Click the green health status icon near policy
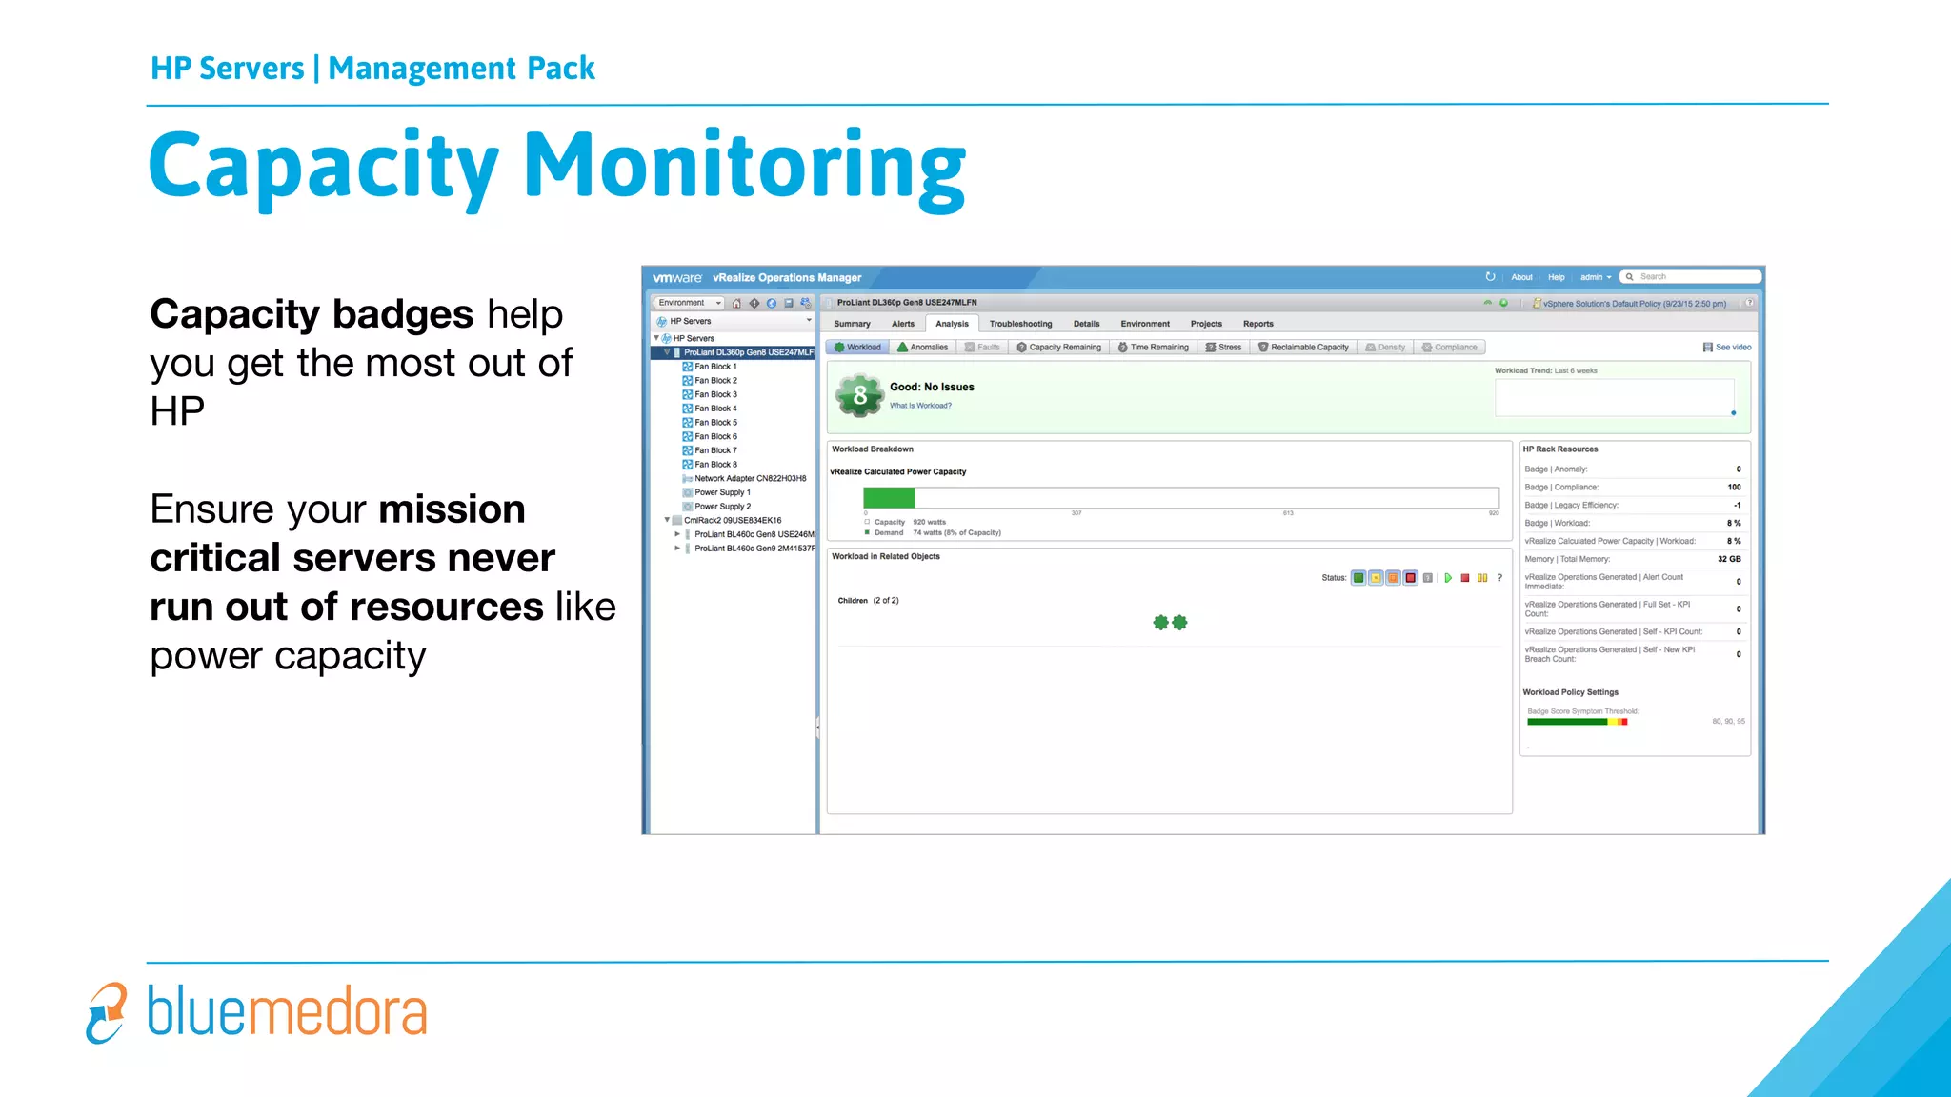The width and height of the screenshot is (1951, 1097). [x=1504, y=303]
